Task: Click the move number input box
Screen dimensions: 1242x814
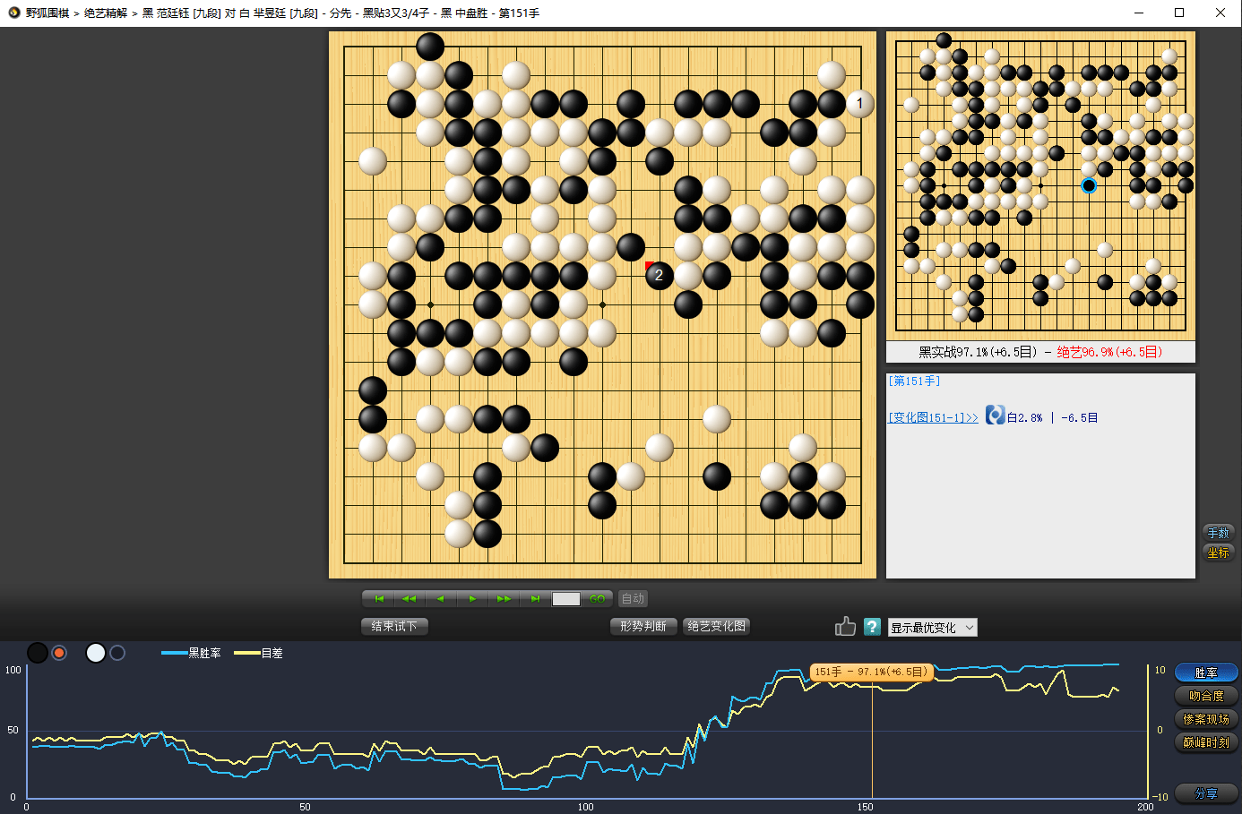Action: tap(566, 599)
